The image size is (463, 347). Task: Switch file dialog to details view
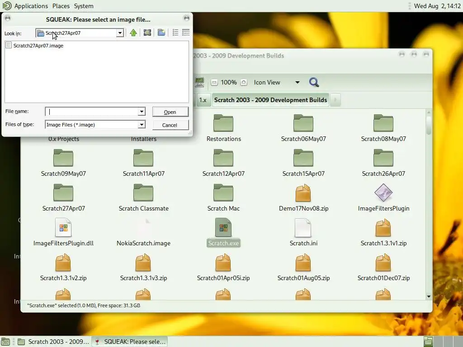tap(186, 33)
